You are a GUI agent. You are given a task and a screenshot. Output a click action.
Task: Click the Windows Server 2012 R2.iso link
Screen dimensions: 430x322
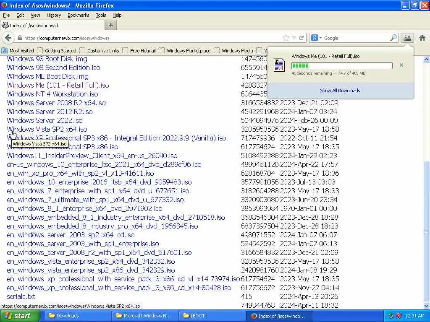[x=50, y=112]
